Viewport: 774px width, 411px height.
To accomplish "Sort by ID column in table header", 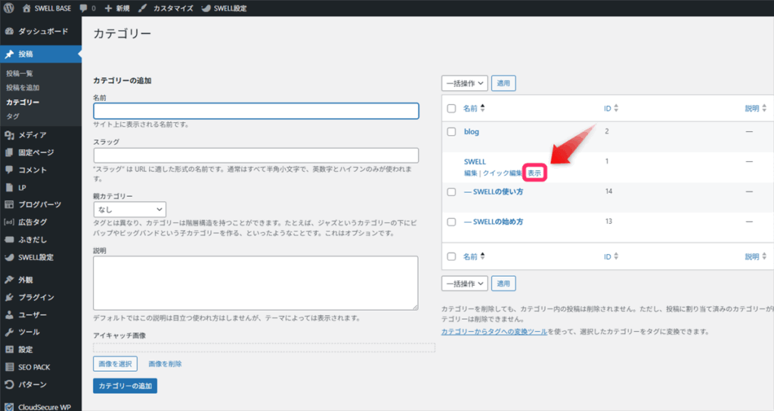I will click(611, 109).
